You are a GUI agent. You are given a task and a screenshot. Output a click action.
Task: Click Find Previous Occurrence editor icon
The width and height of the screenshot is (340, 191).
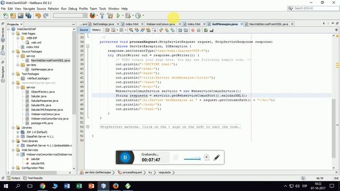pyautogui.click(x=137, y=30)
